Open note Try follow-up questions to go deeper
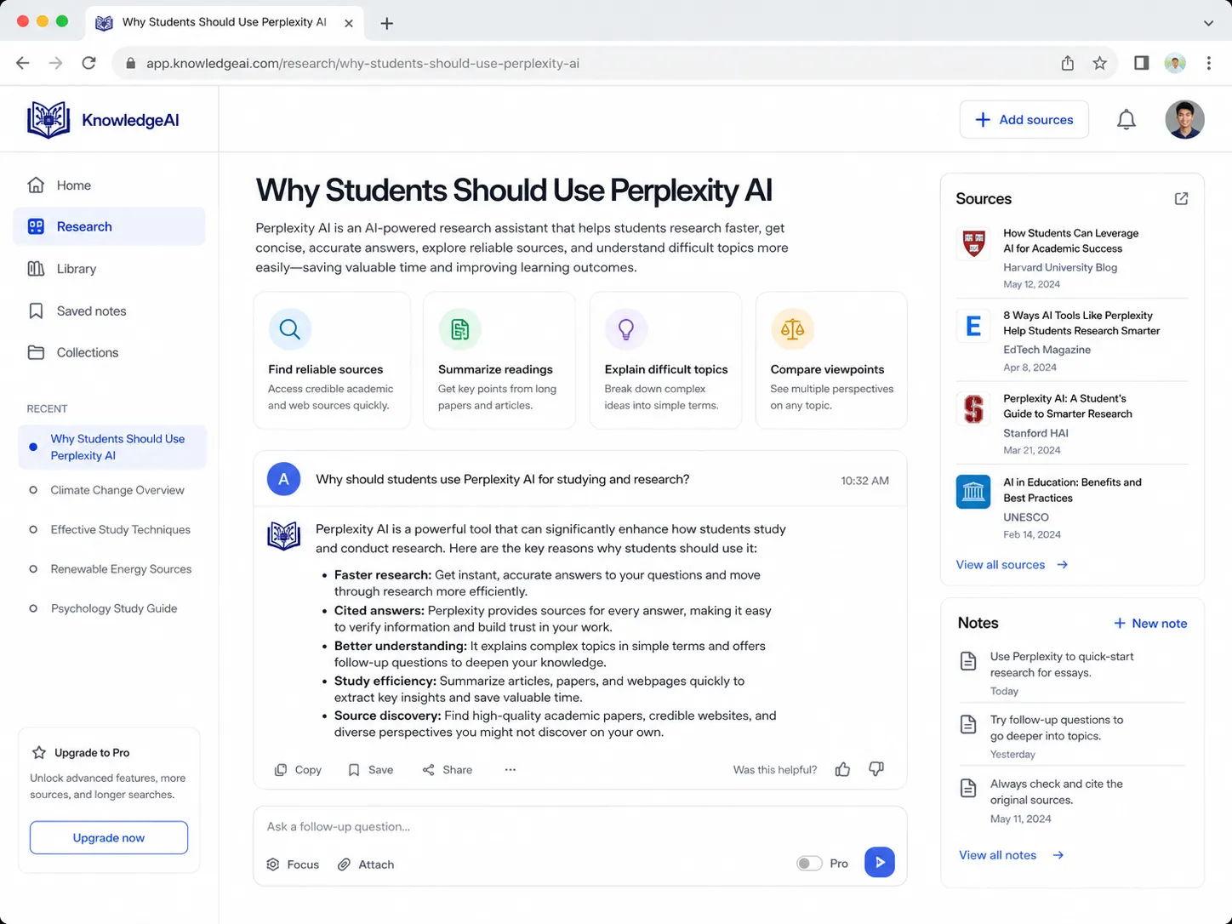 [1072, 736]
